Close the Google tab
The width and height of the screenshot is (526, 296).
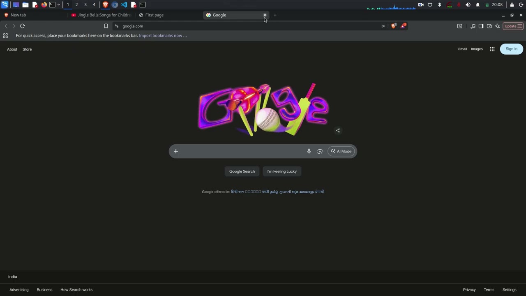265,15
